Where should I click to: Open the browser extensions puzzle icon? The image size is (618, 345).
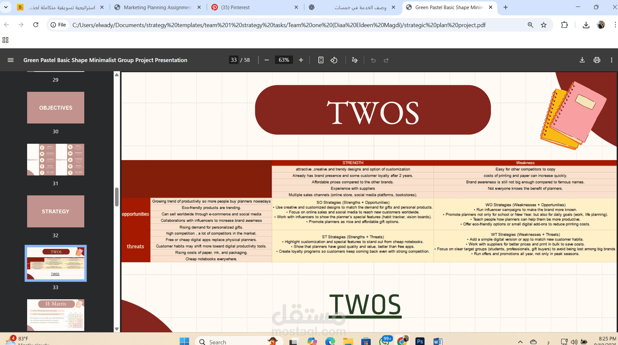(564, 25)
